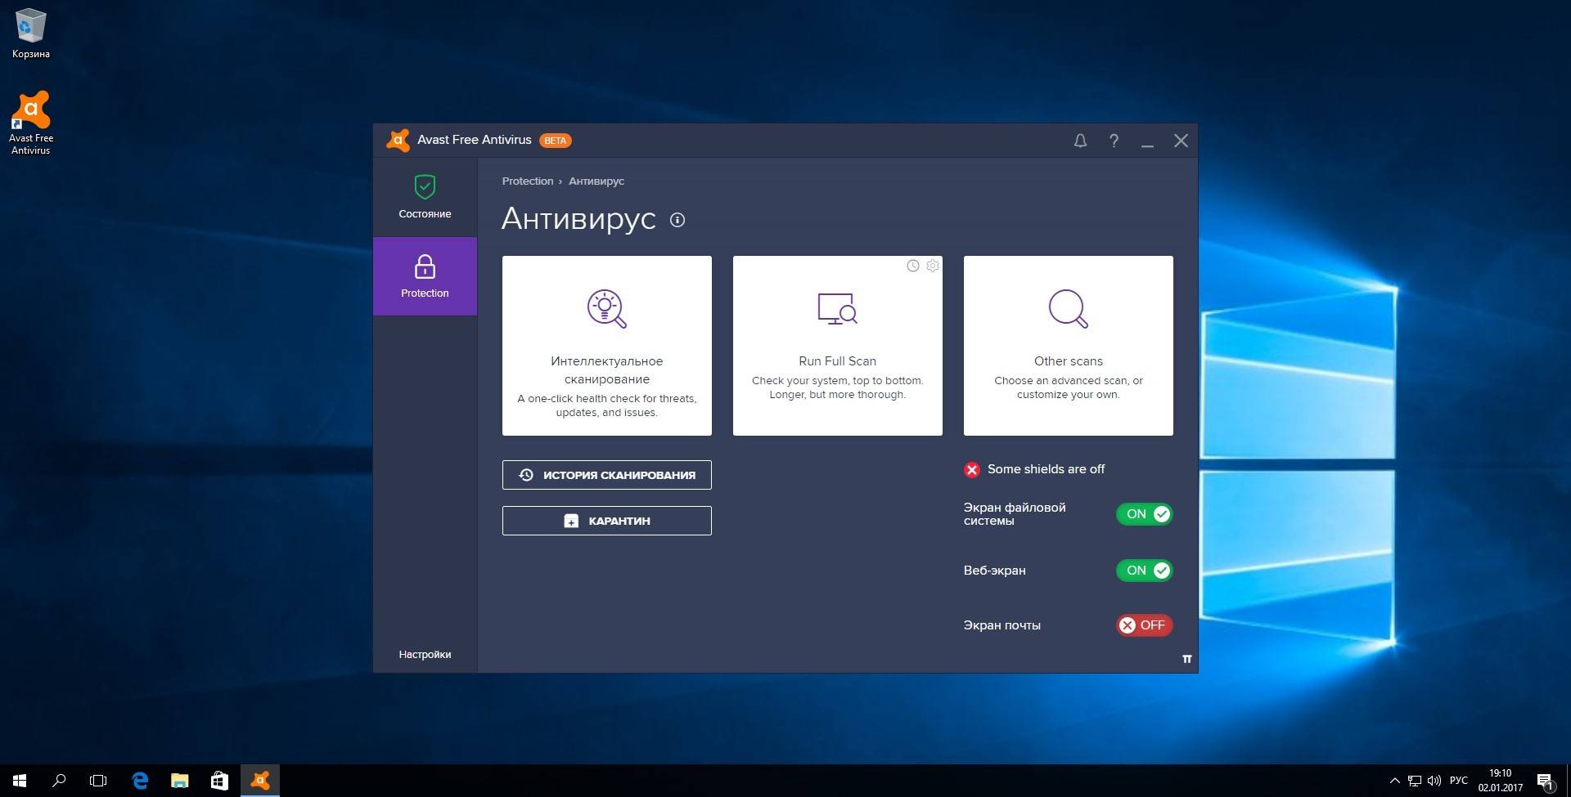This screenshot has height=797, width=1571.
Task: Open taskbar search magnifier
Action: pyautogui.click(x=59, y=781)
